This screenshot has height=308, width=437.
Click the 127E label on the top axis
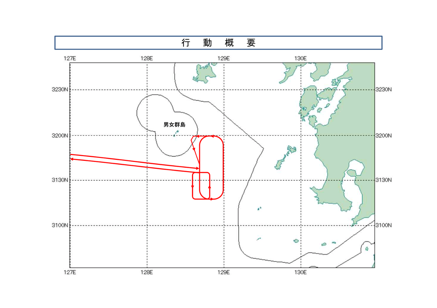point(70,58)
